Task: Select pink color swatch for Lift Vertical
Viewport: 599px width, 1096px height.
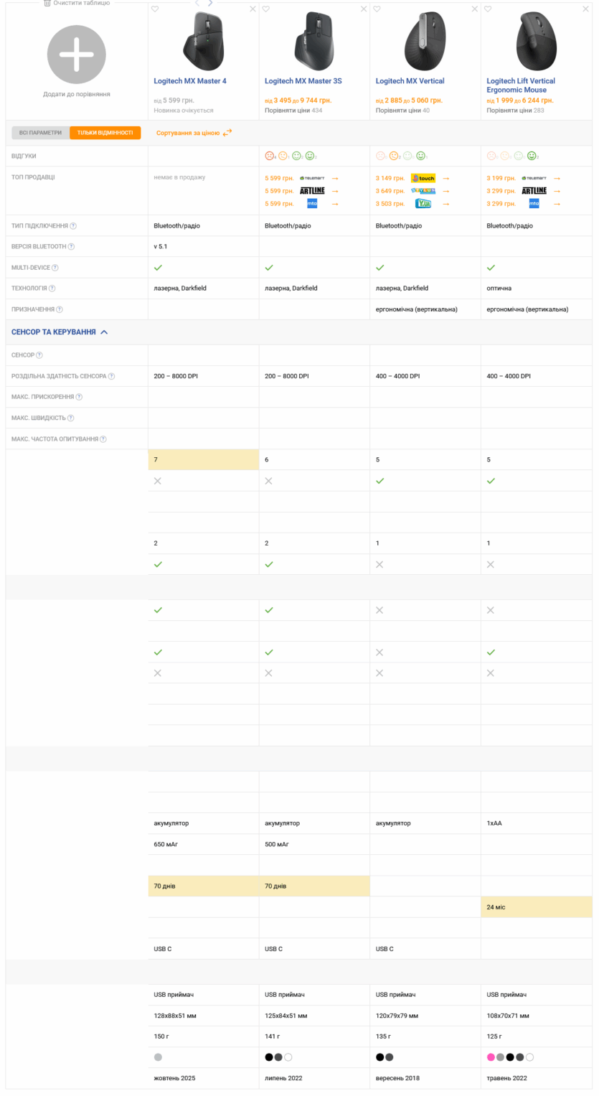Action: (491, 1057)
